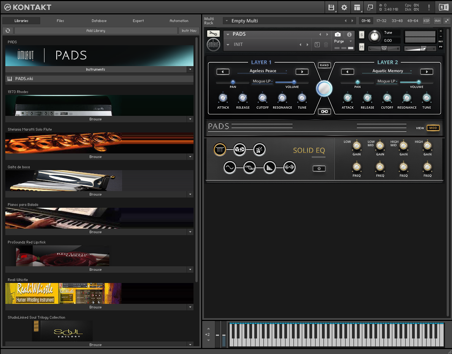Open the INIT snapshot dropdown

[228, 45]
